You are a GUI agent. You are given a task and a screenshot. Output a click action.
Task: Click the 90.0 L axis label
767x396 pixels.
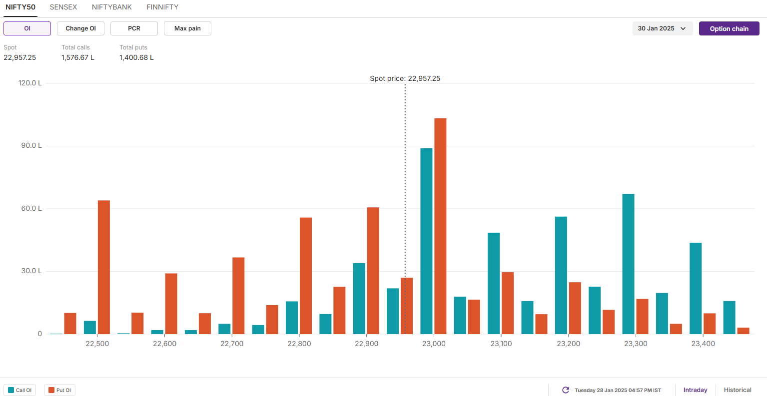[x=31, y=145]
